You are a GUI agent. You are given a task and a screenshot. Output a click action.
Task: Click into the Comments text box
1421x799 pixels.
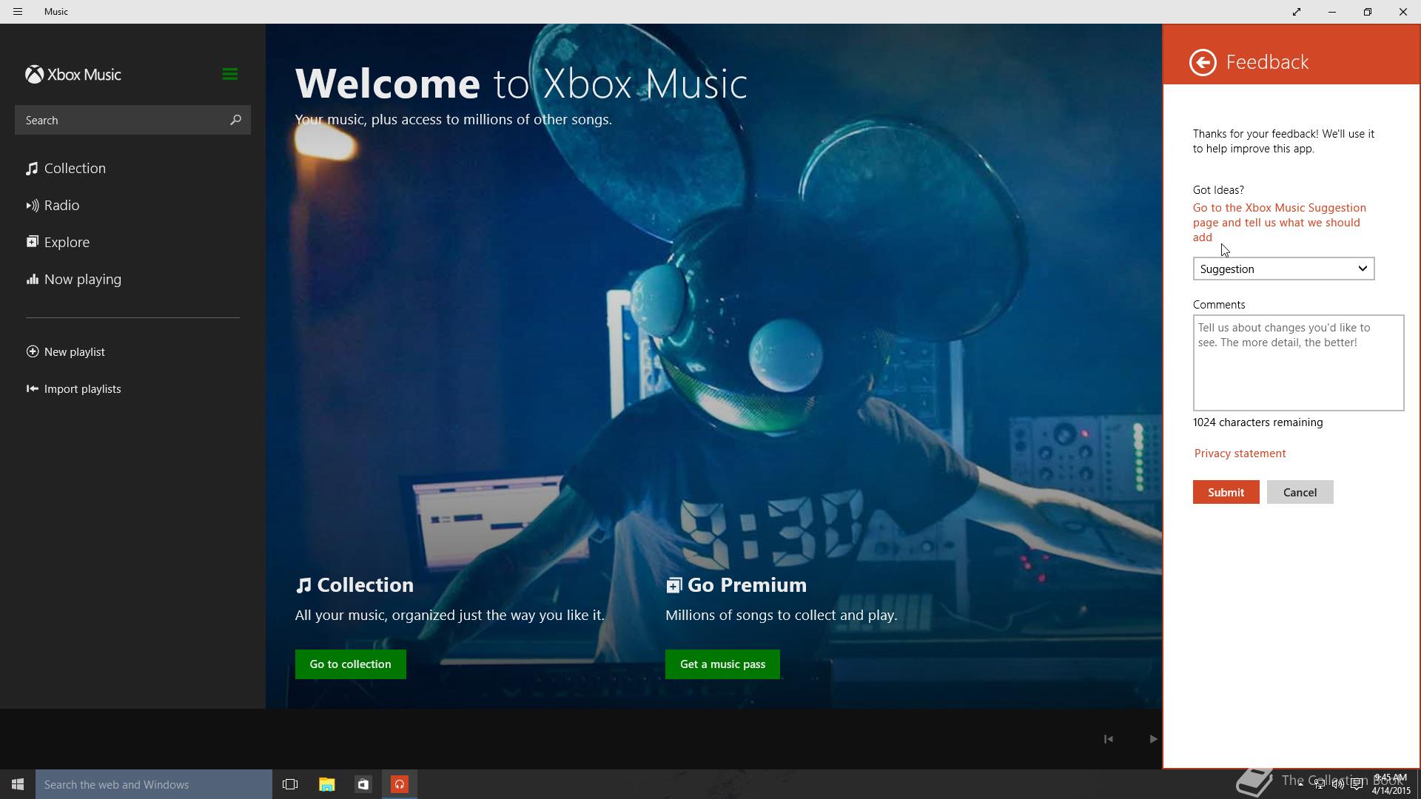1298,363
